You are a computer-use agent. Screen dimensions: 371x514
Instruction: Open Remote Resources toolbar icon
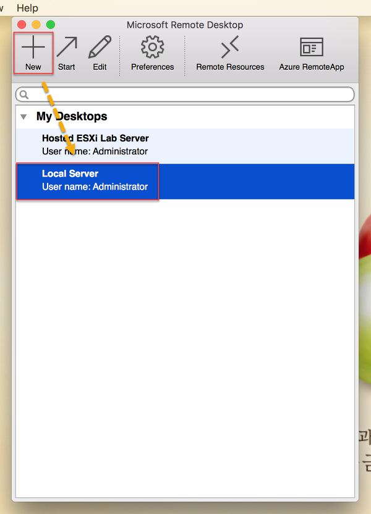tap(230, 48)
